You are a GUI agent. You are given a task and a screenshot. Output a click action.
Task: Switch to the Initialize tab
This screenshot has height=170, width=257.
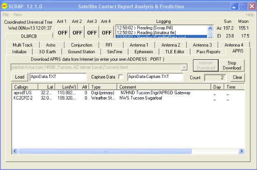coord(19,52)
